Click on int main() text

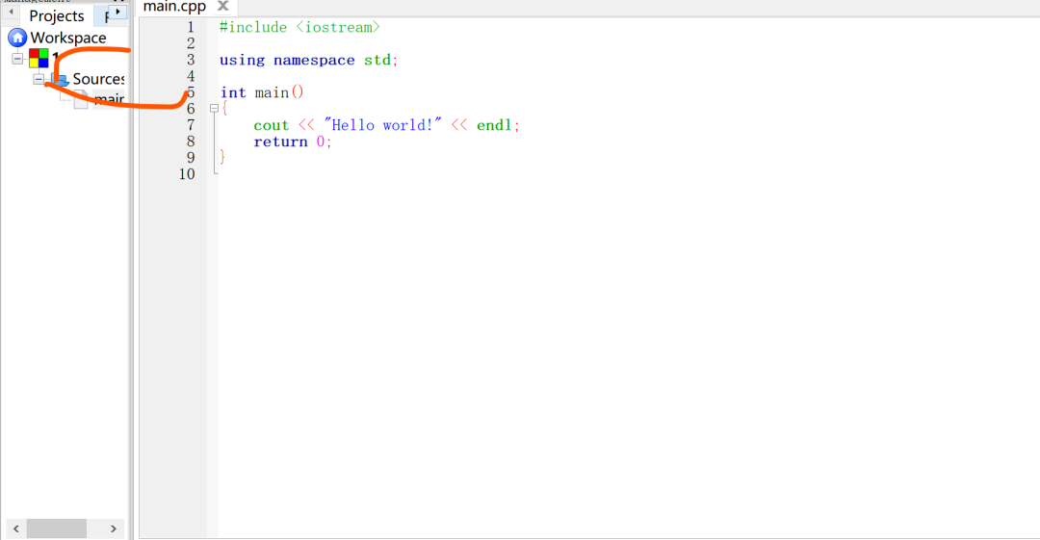262,92
